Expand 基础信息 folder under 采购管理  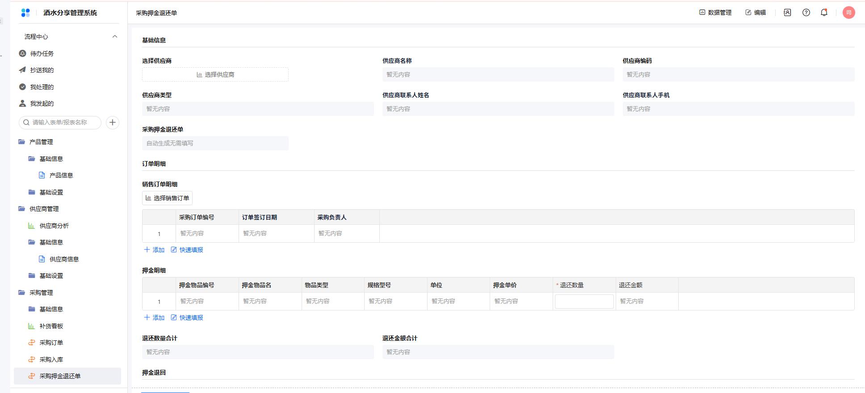click(67, 309)
